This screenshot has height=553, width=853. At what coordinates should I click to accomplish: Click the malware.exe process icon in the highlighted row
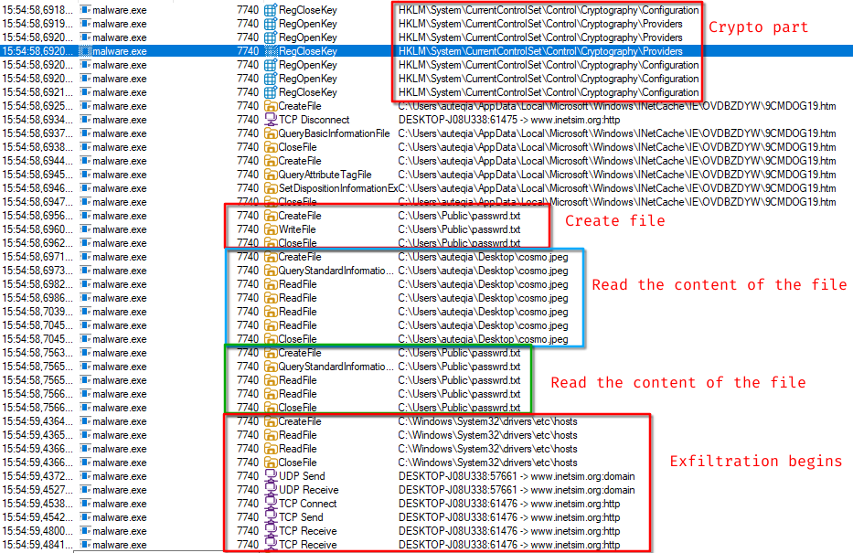(86, 51)
